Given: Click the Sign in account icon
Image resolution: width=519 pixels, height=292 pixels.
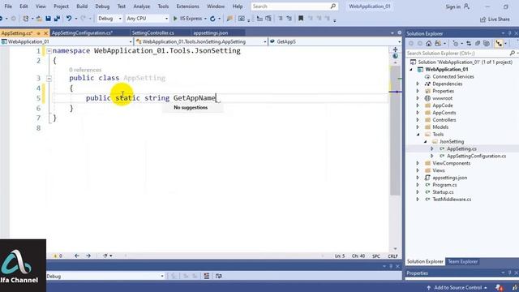Looking at the screenshot, I should coord(466,6).
